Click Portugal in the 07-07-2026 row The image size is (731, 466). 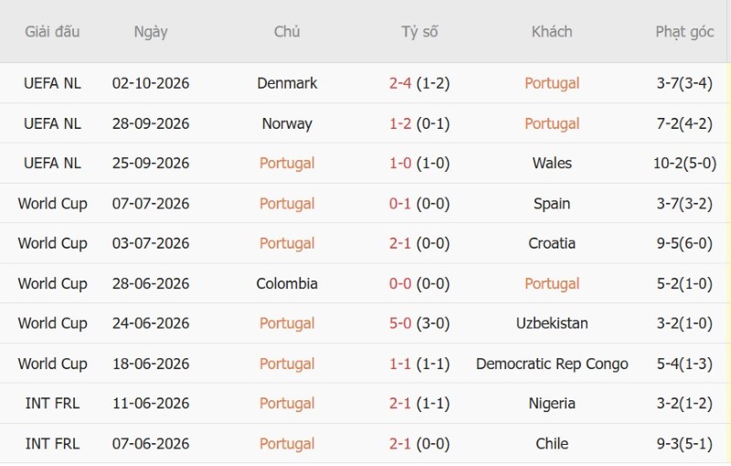coord(287,204)
